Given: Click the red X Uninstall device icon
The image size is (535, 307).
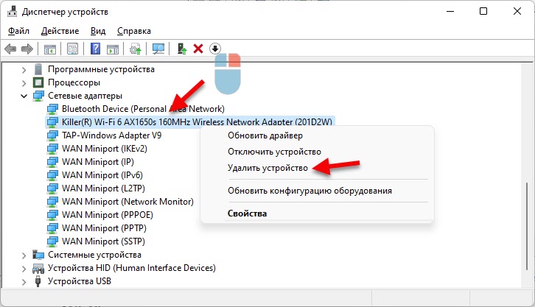Looking at the screenshot, I should [197, 49].
